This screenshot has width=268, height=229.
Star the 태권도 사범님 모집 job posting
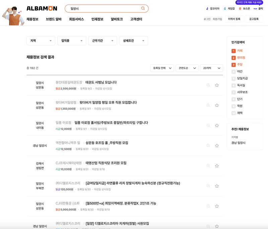(x=217, y=85)
